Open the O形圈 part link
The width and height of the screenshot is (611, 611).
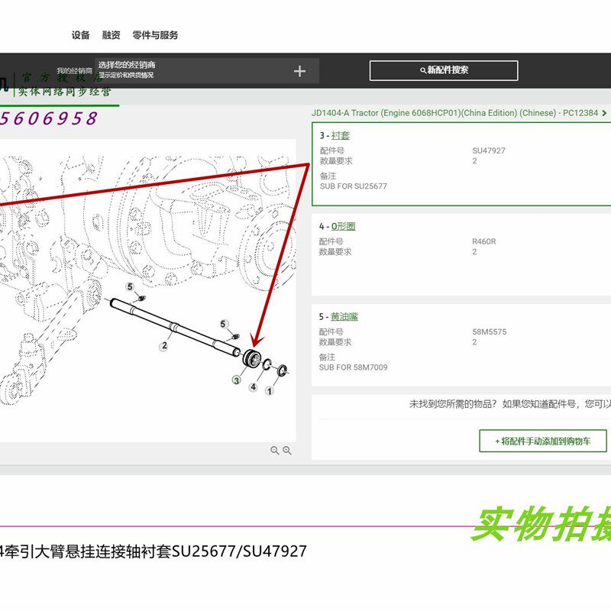pos(343,226)
